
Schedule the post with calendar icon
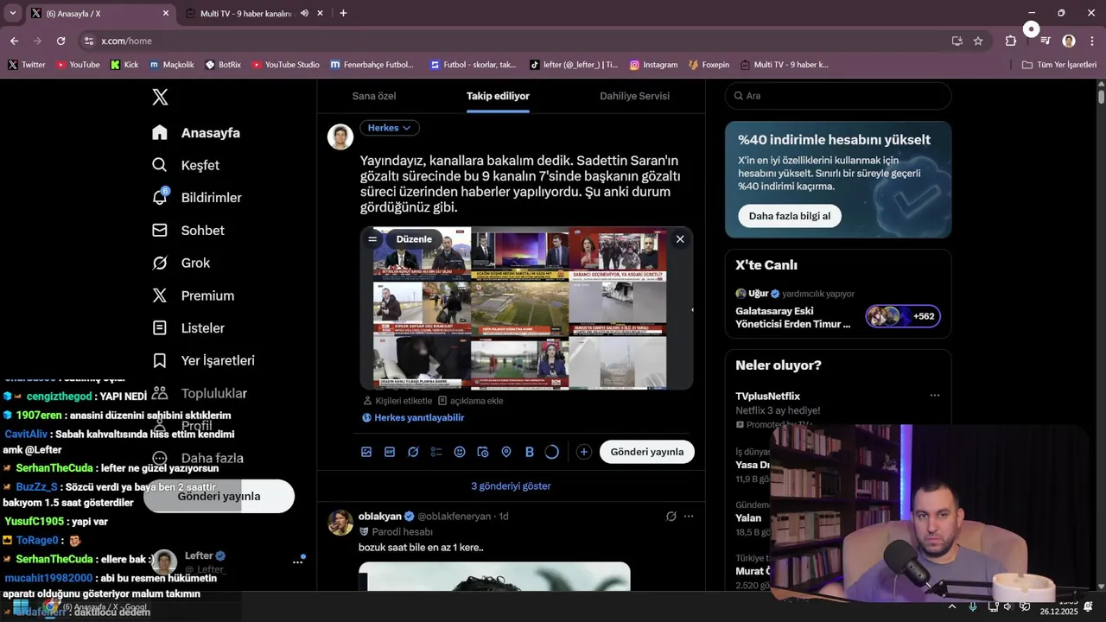pos(483,452)
